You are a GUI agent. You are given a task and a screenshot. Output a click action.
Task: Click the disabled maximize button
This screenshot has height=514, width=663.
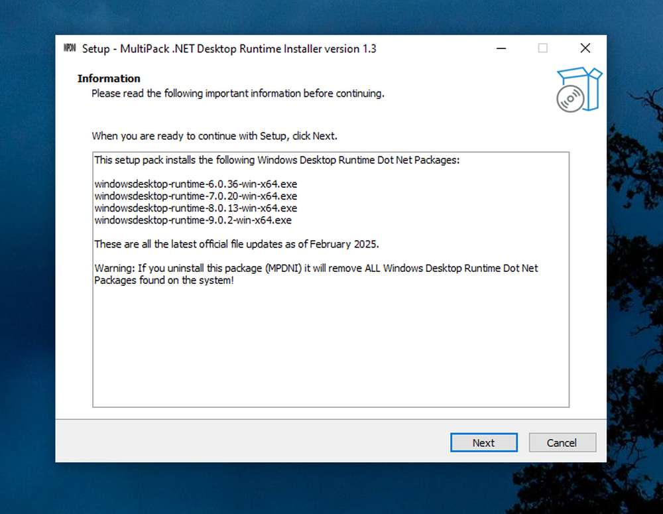point(543,48)
